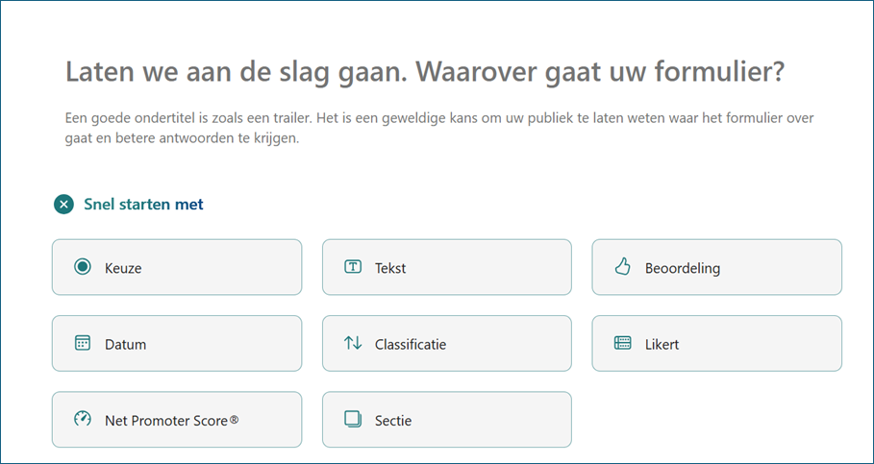The image size is (874, 464).
Task: Choose the Datum question type
Action: click(177, 344)
